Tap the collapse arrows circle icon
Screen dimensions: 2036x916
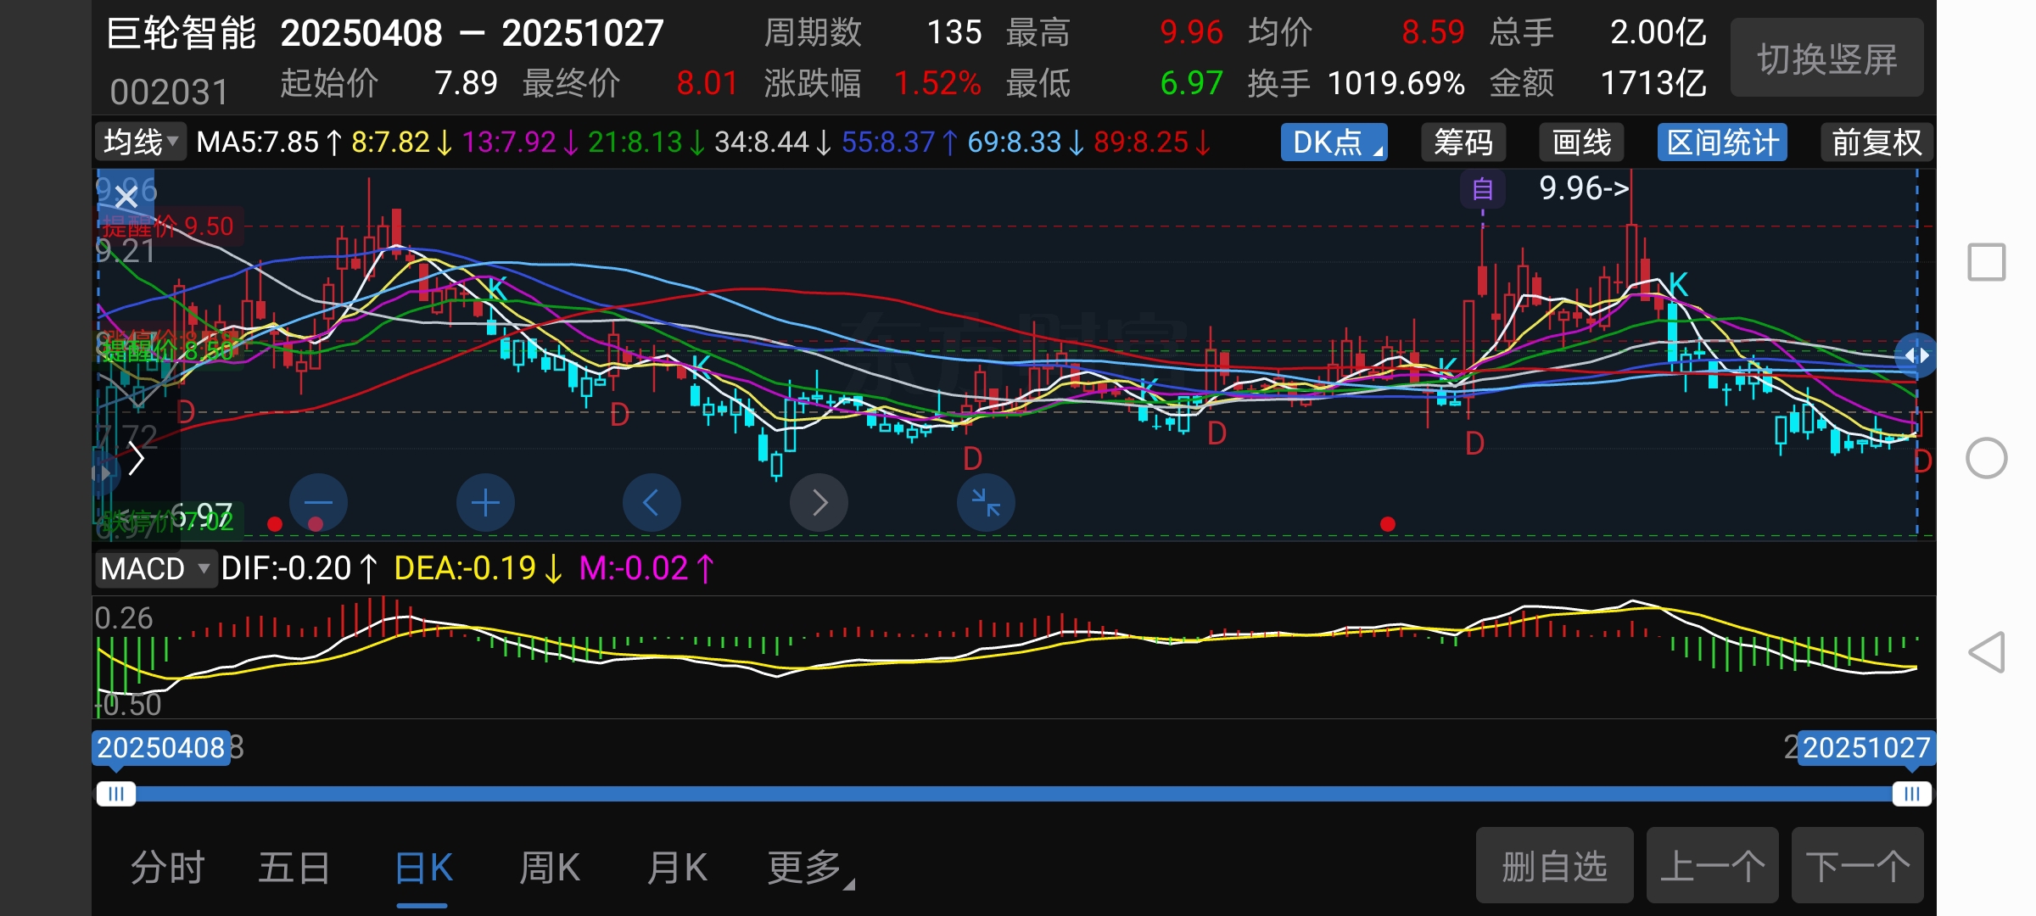(x=986, y=503)
